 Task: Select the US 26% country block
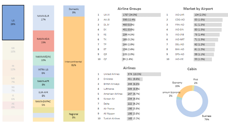pos(13,22)
